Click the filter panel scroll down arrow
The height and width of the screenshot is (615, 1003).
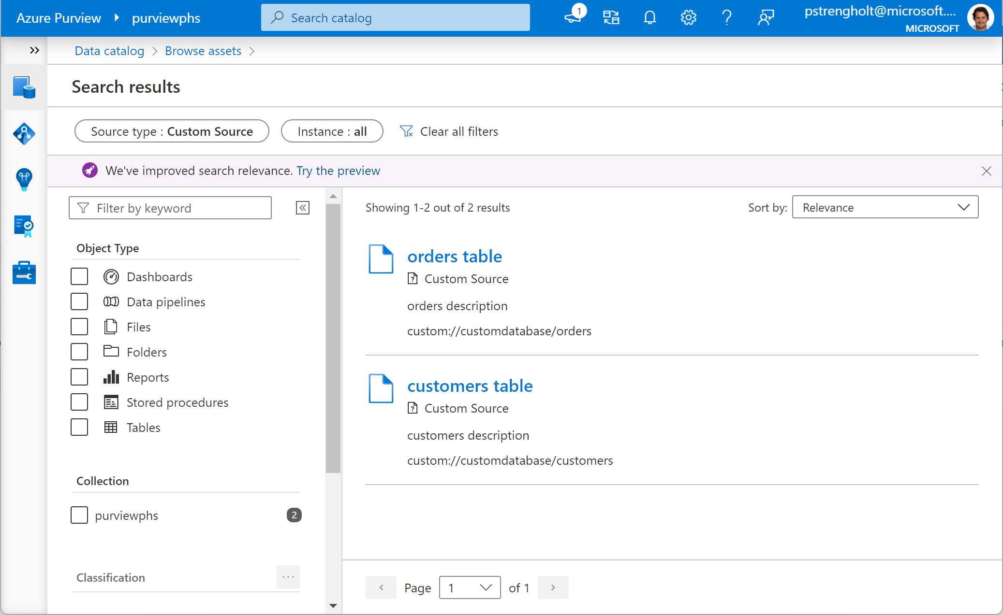333,606
